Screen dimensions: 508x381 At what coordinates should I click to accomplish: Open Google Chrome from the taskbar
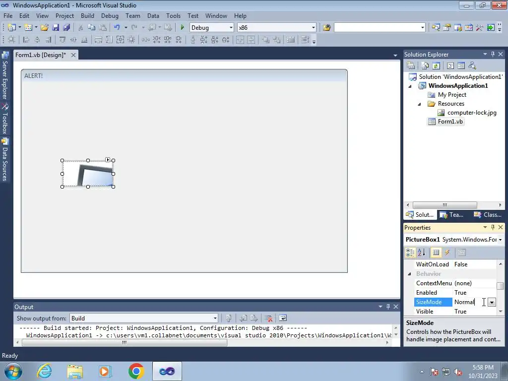(x=136, y=371)
